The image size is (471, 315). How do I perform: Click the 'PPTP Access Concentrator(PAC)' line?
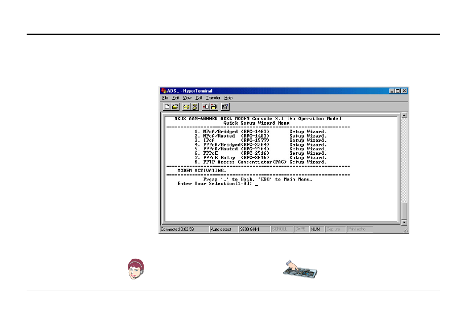(260, 162)
